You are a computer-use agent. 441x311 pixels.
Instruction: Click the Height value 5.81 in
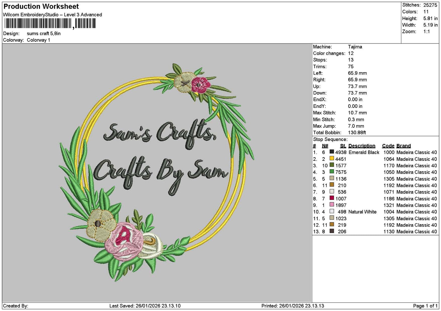tap(430, 18)
